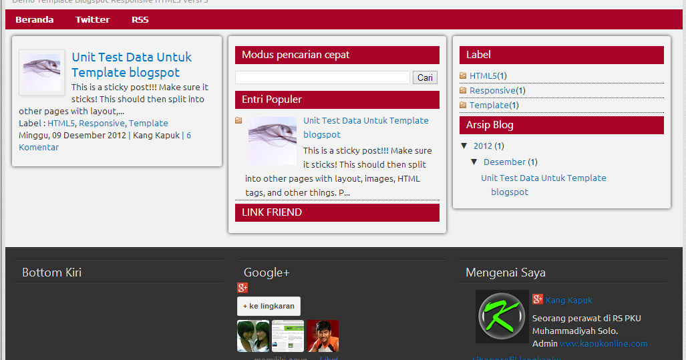
Task: Click folder icon beside popular entry
Action: pos(238,120)
